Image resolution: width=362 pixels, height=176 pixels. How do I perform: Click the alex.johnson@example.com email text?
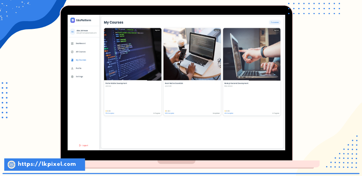(87, 33)
